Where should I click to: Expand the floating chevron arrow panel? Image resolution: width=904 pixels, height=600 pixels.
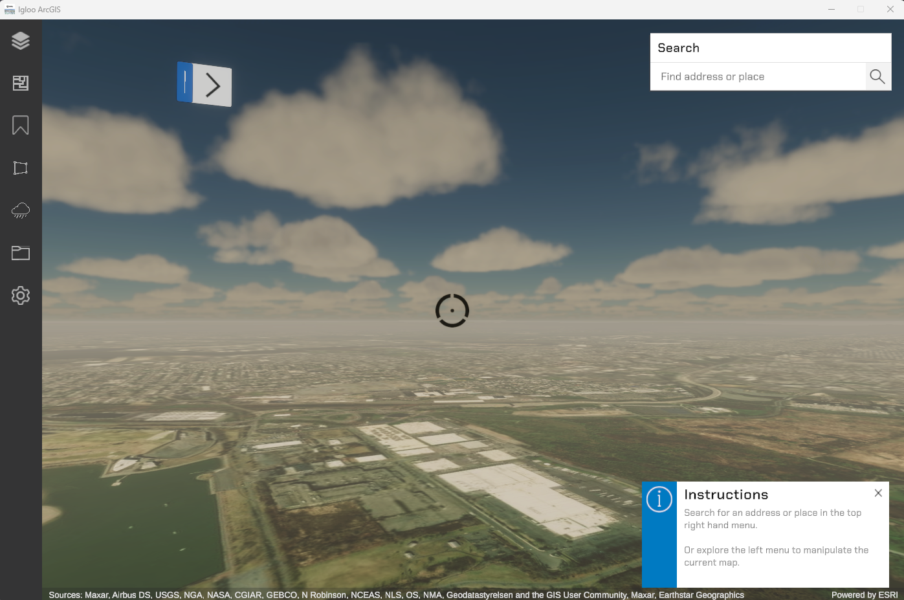[213, 85]
